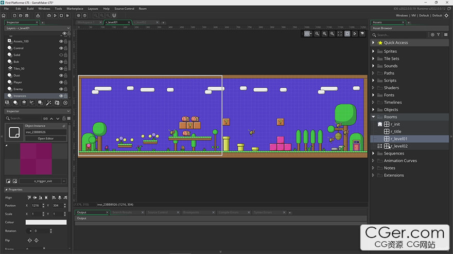The image size is (453, 254).
Task: Open the Start Page home icon
Action: pyautogui.click(x=4, y=15)
